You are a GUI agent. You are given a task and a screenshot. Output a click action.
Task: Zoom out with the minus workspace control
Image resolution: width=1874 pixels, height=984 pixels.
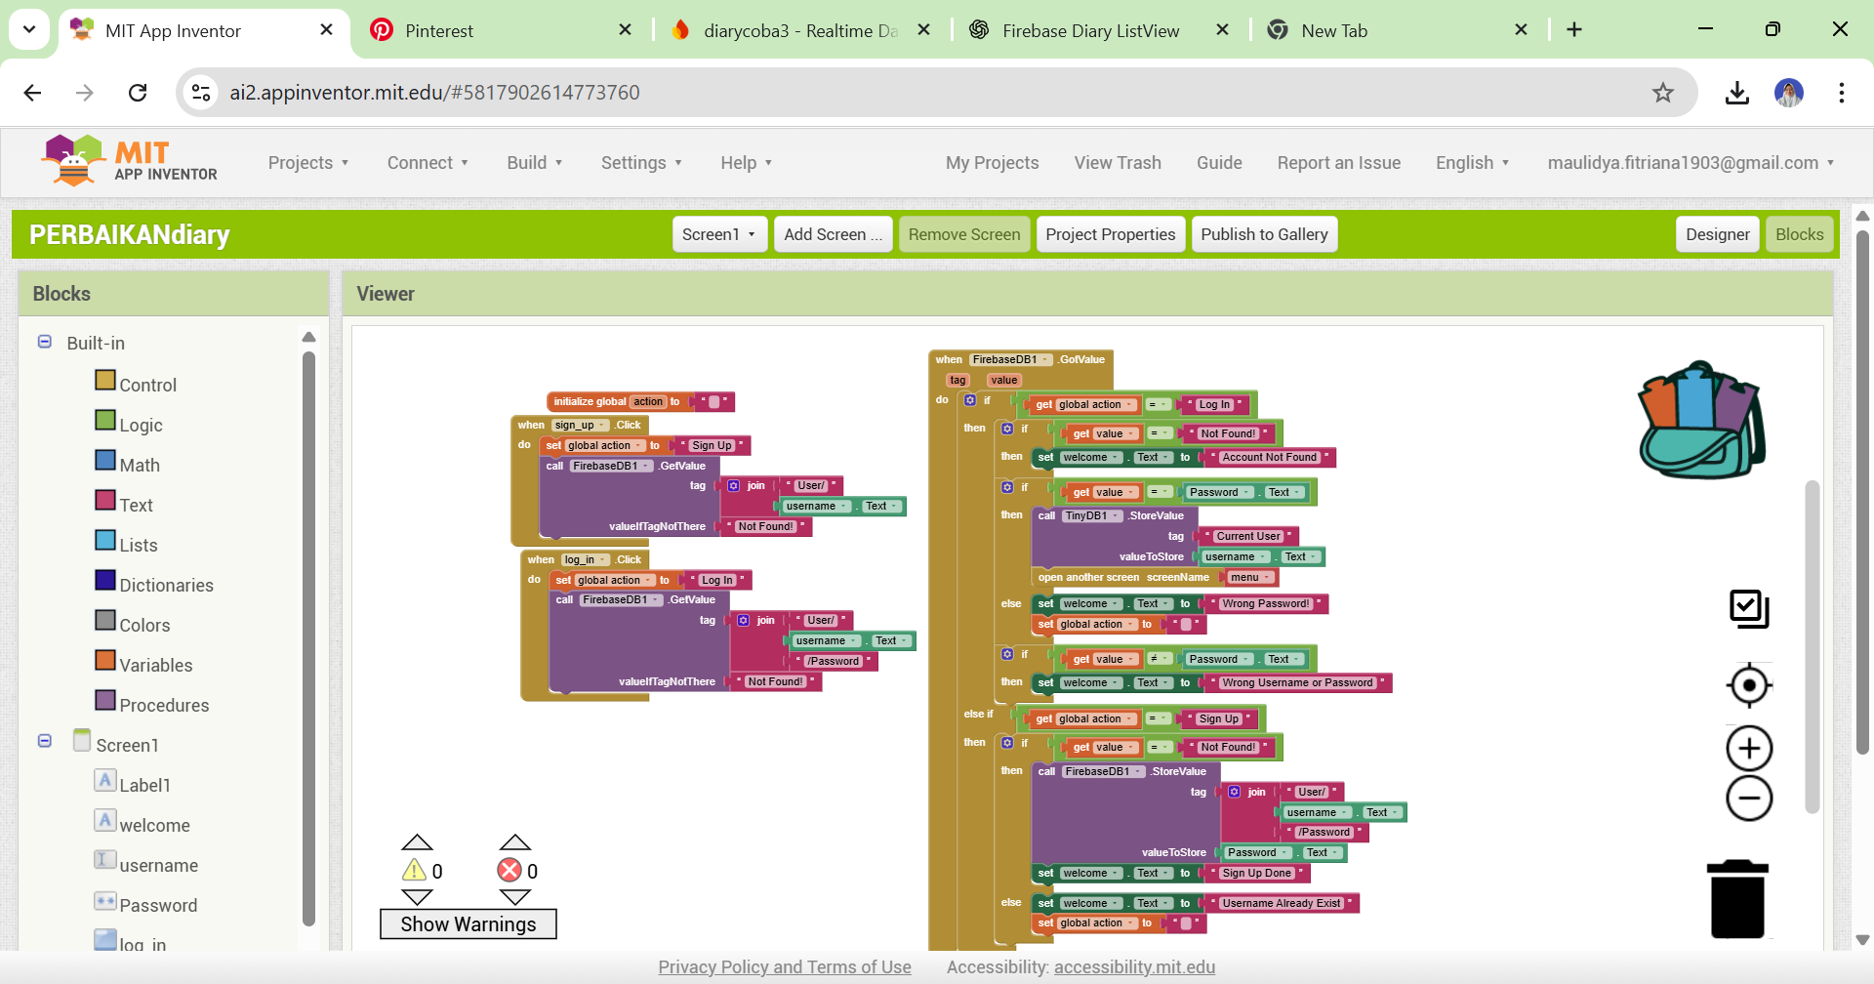point(1749,799)
